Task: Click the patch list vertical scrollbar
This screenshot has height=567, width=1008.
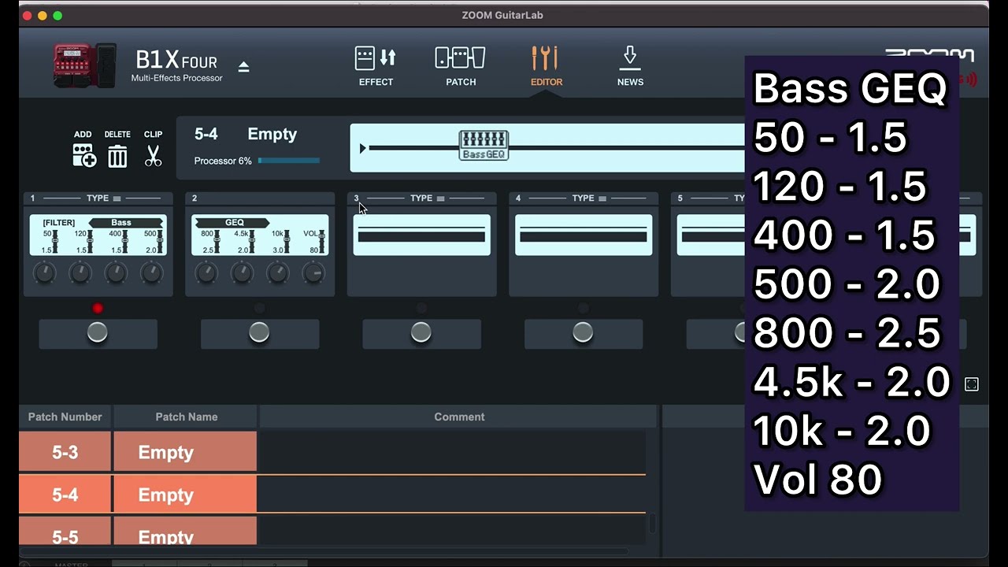Action: click(651, 523)
